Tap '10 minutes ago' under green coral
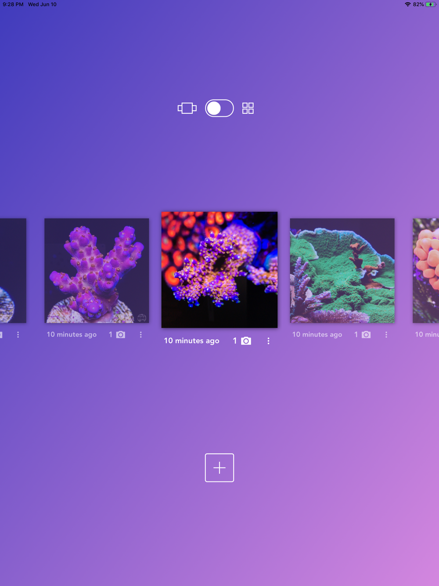This screenshot has width=439, height=586. tap(317, 335)
